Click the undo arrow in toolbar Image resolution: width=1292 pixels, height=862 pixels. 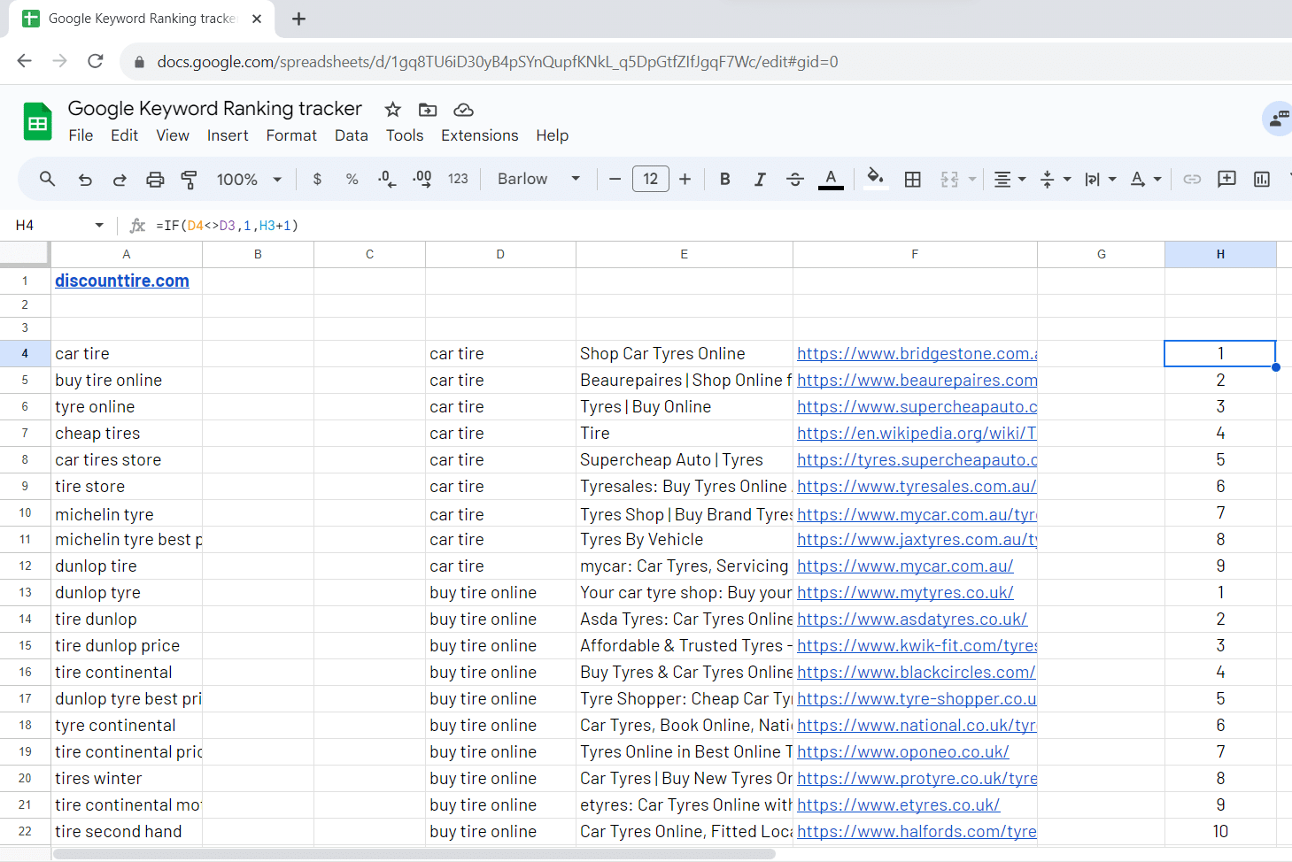tap(85, 180)
